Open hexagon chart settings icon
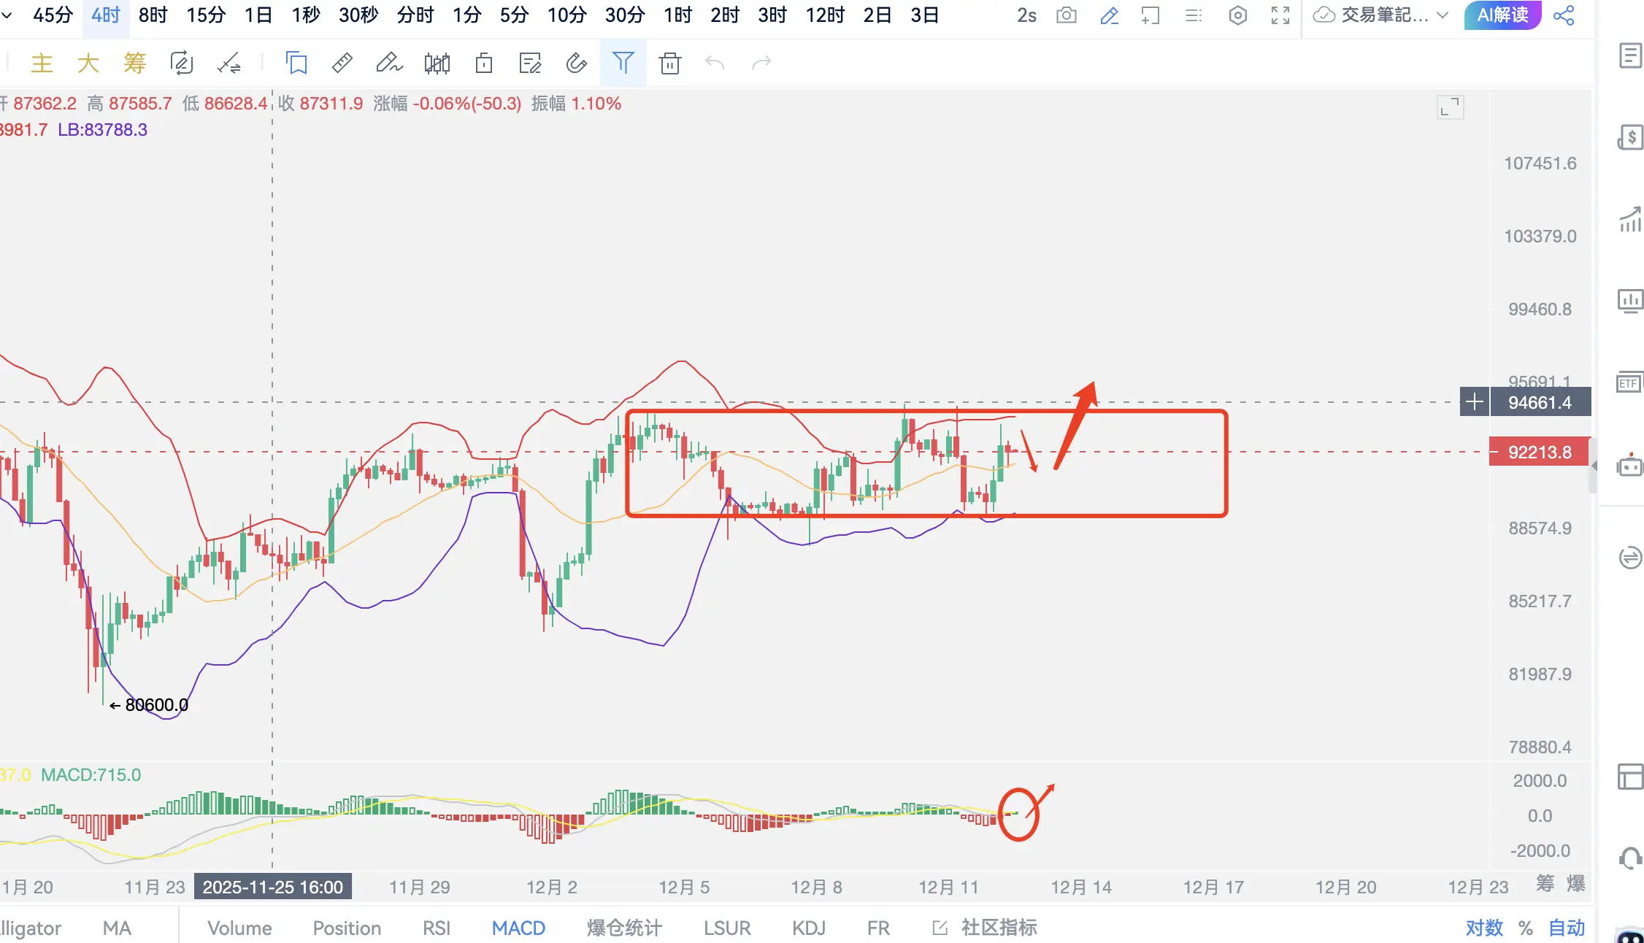This screenshot has width=1644, height=943. (x=1238, y=15)
